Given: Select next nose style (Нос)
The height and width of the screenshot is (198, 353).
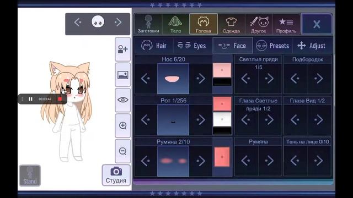Looking at the screenshot, I should point(200,79).
